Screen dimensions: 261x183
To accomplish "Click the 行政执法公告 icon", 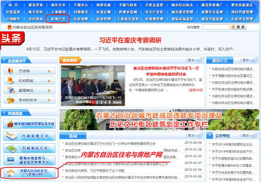I will tap(11, 148).
